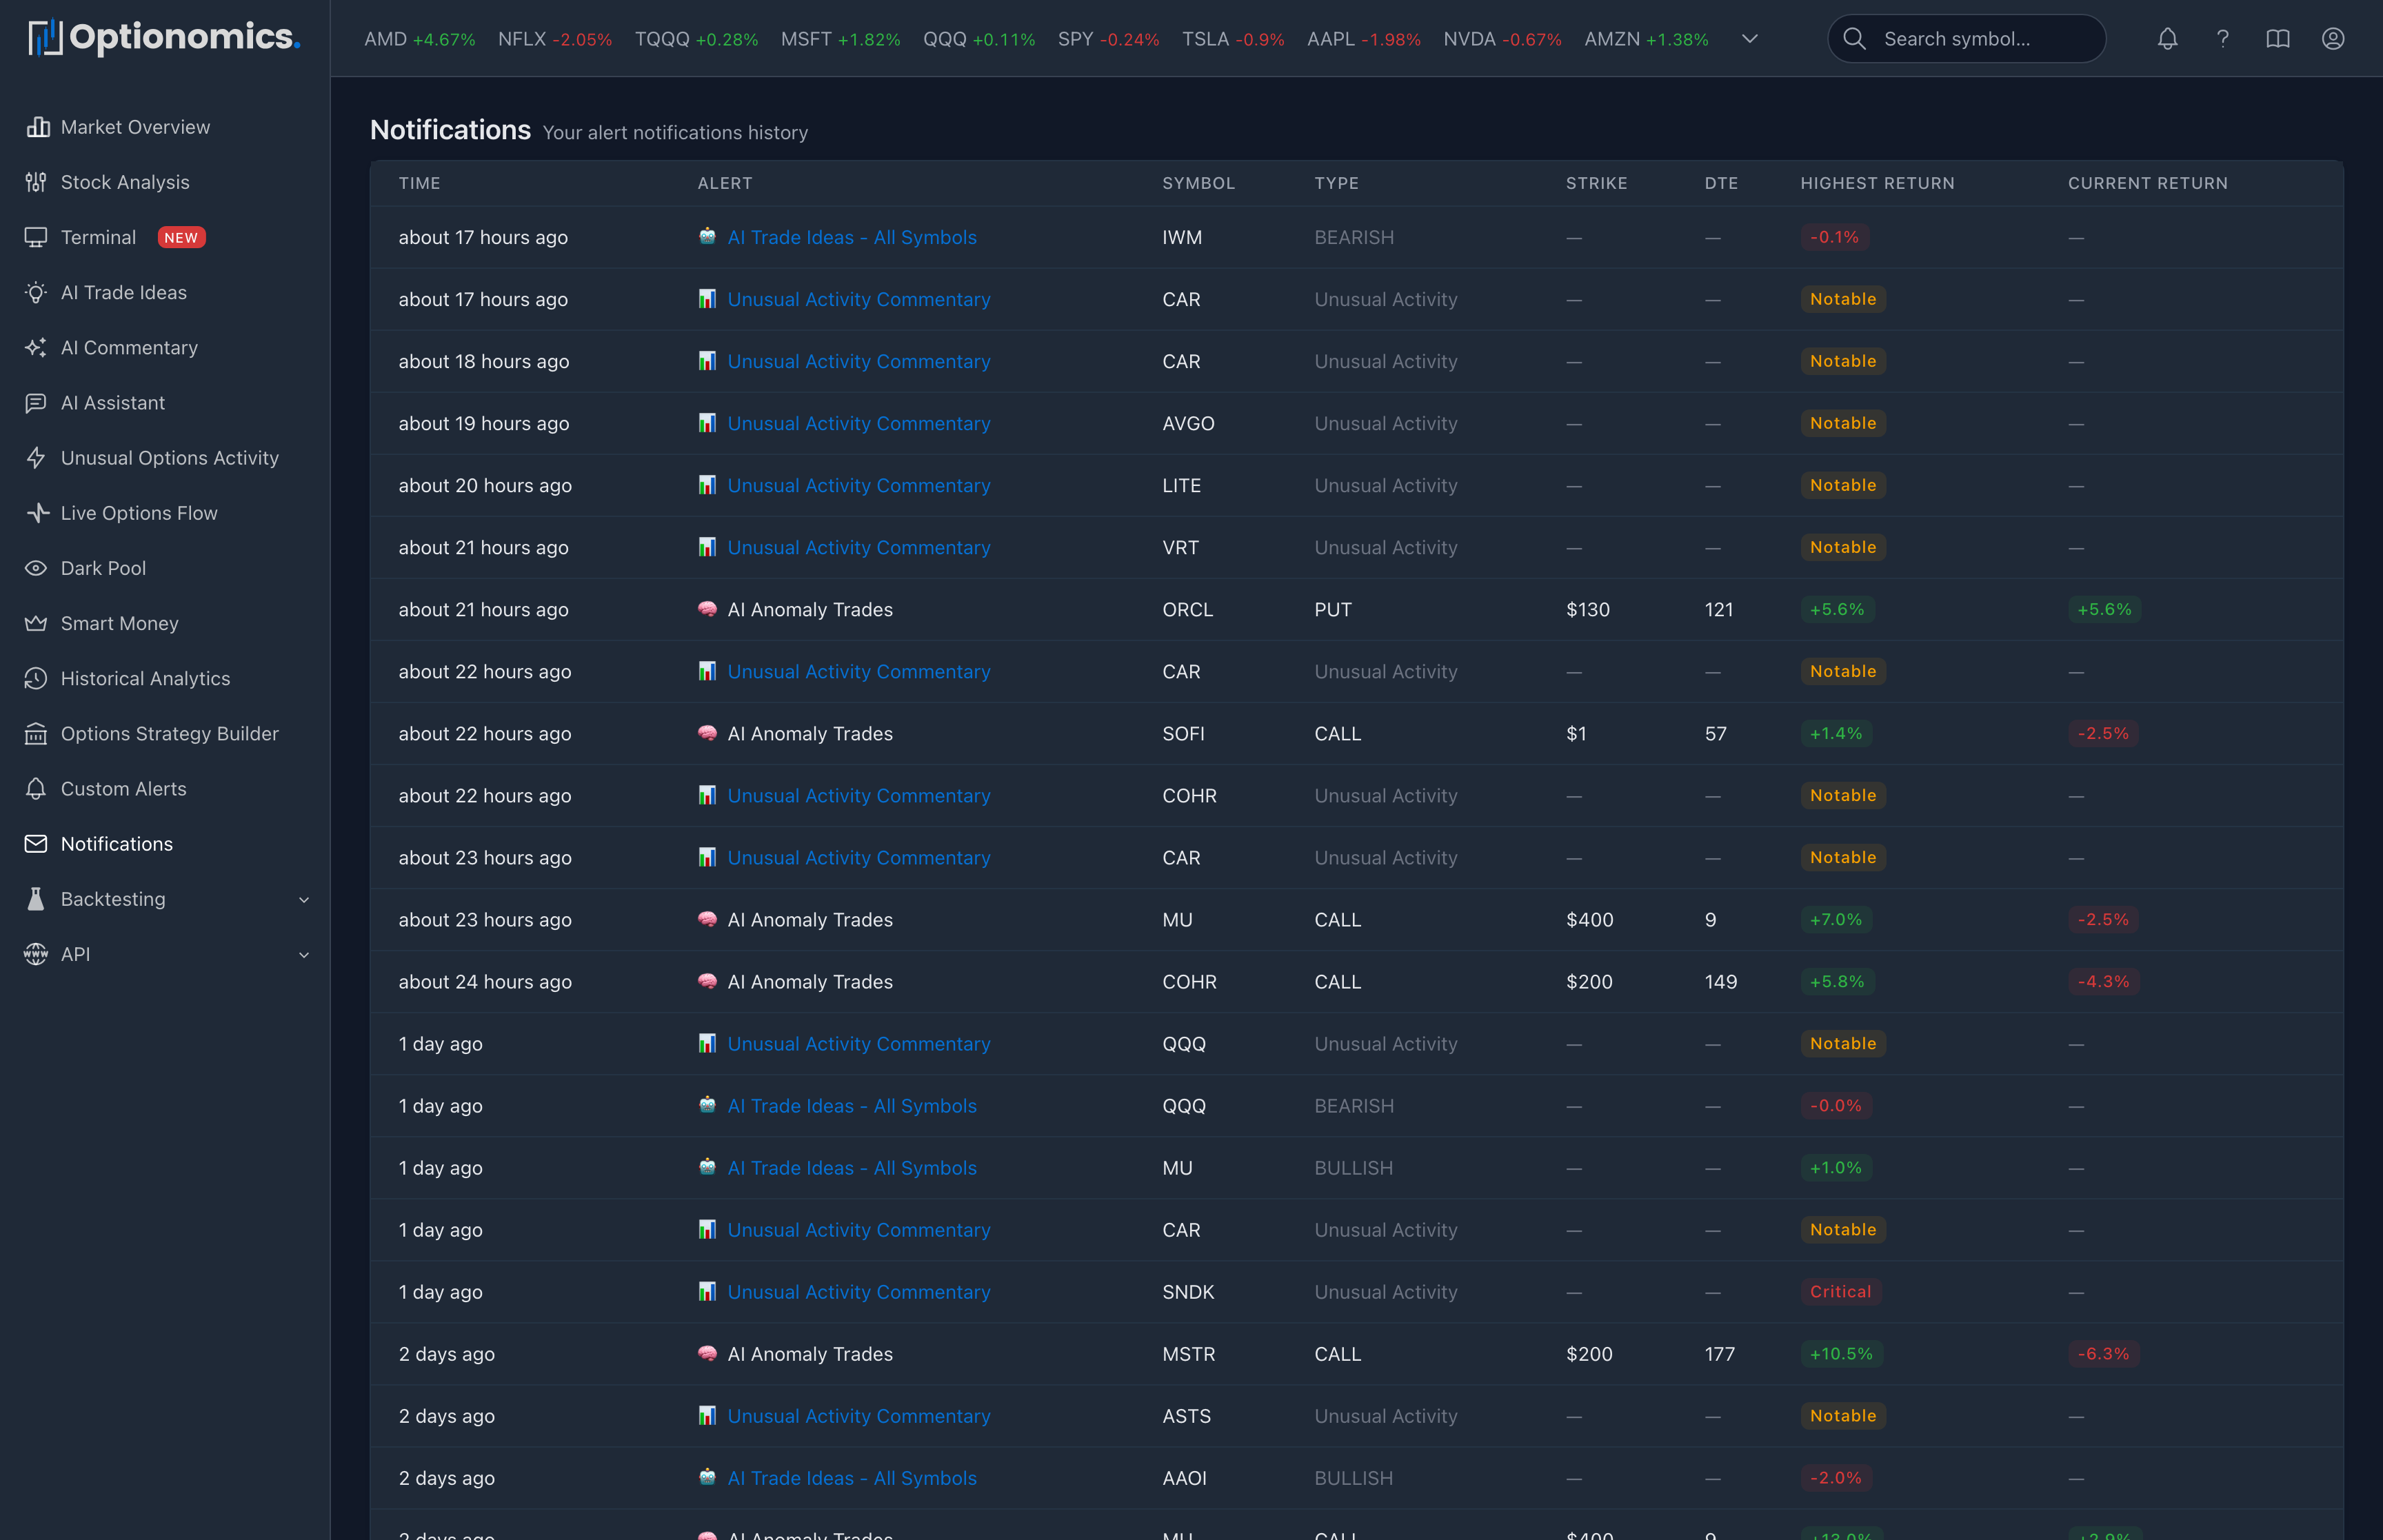Click the -4.3% current return for COHR

[x=2103, y=982]
